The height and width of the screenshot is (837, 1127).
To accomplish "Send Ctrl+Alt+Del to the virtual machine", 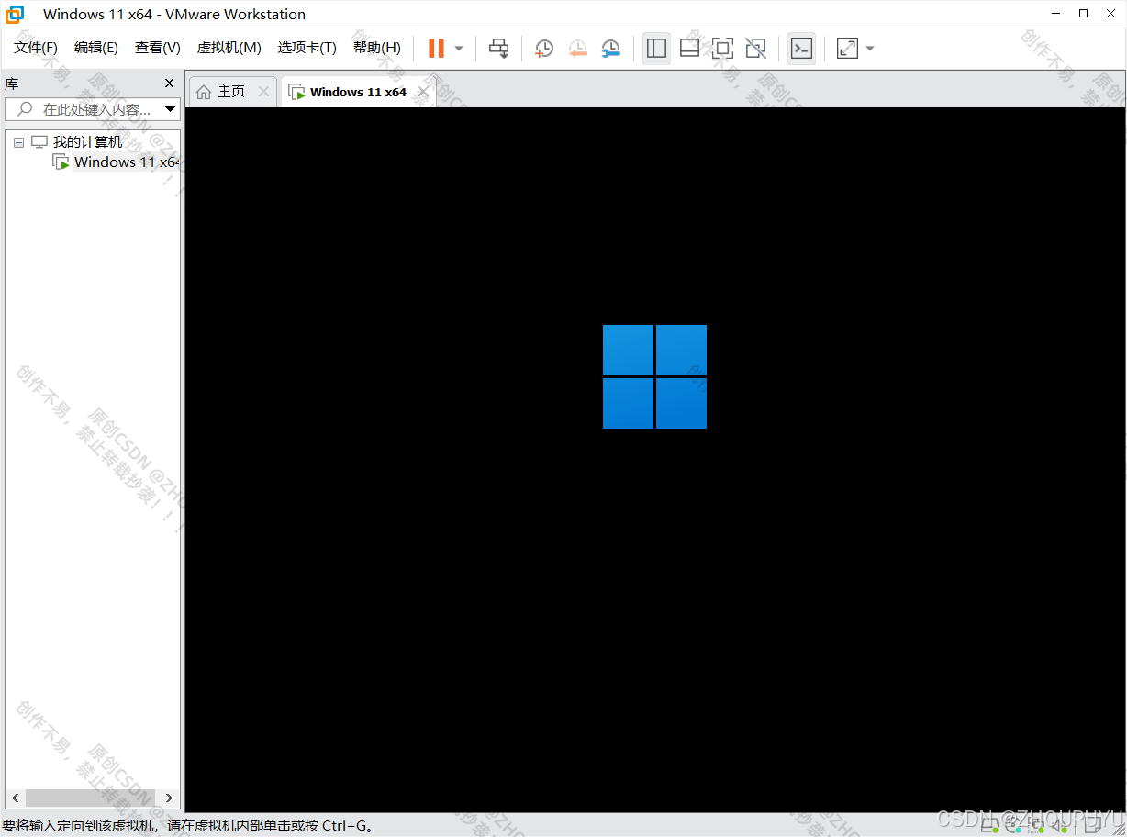I will pyautogui.click(x=498, y=49).
